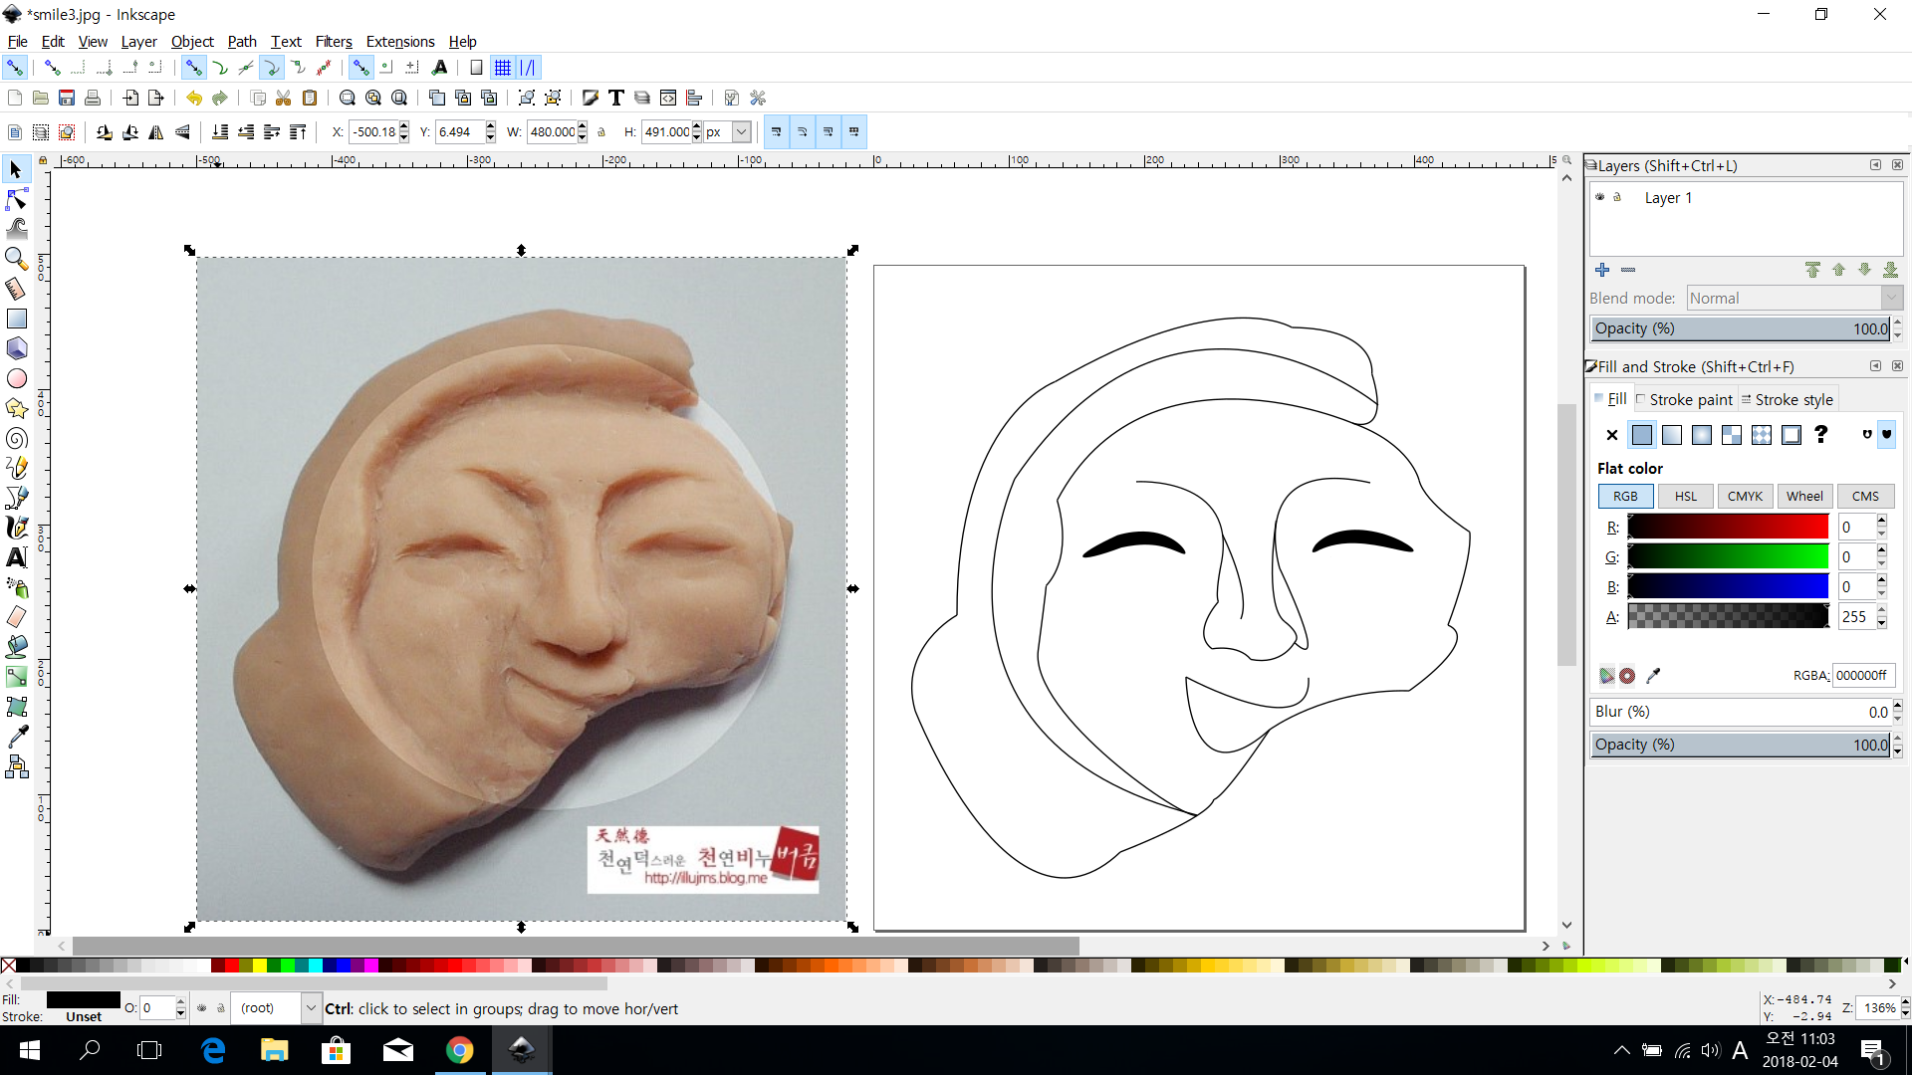Viewport: 1912px width, 1075px height.
Task: Increase the status bar opacity stepper
Action: (x=180, y=1002)
